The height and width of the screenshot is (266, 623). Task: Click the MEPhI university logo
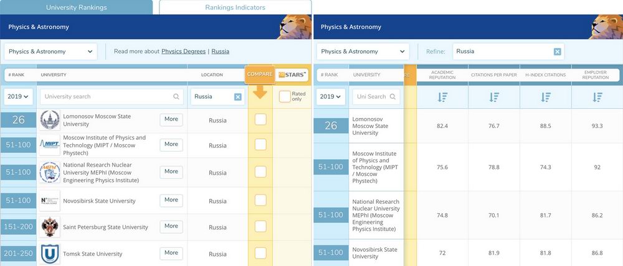coord(50,172)
